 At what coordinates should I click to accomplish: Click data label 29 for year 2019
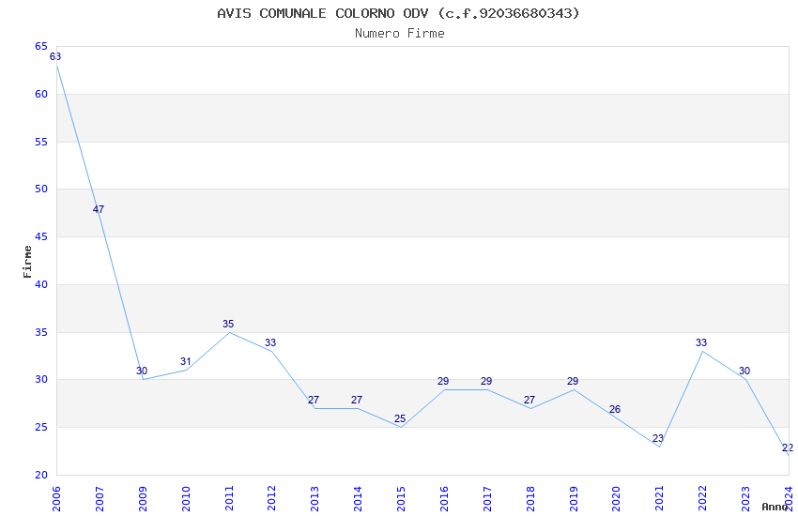573,381
